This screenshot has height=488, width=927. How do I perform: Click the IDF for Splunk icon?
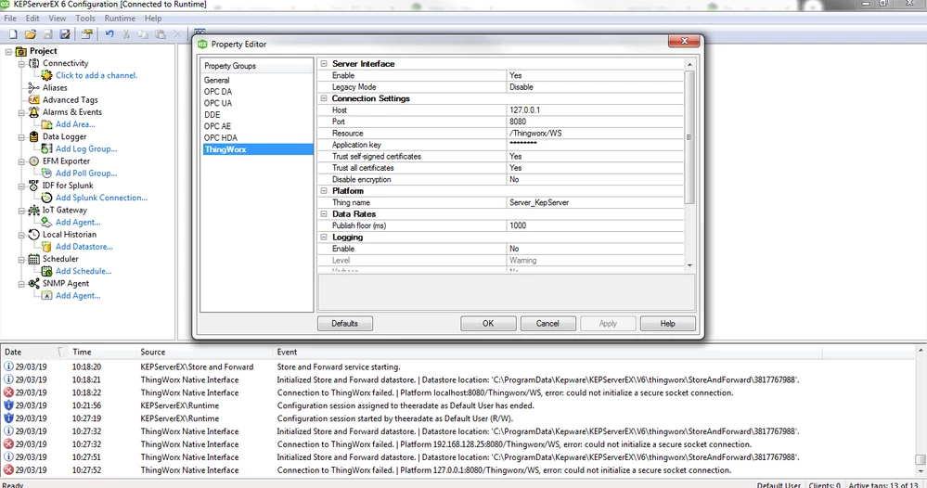[x=33, y=186]
